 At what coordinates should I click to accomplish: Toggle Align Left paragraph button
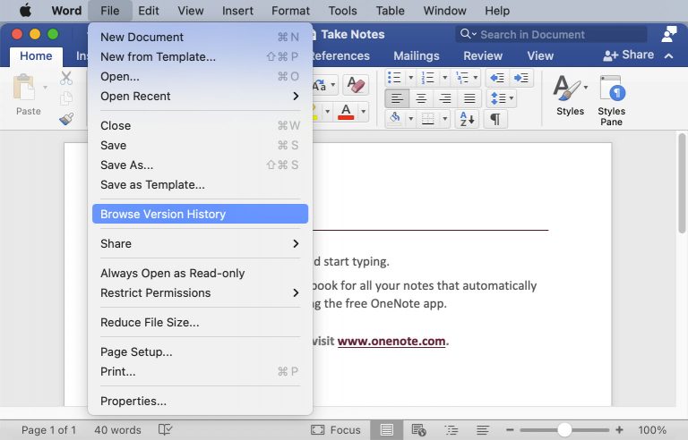(397, 98)
